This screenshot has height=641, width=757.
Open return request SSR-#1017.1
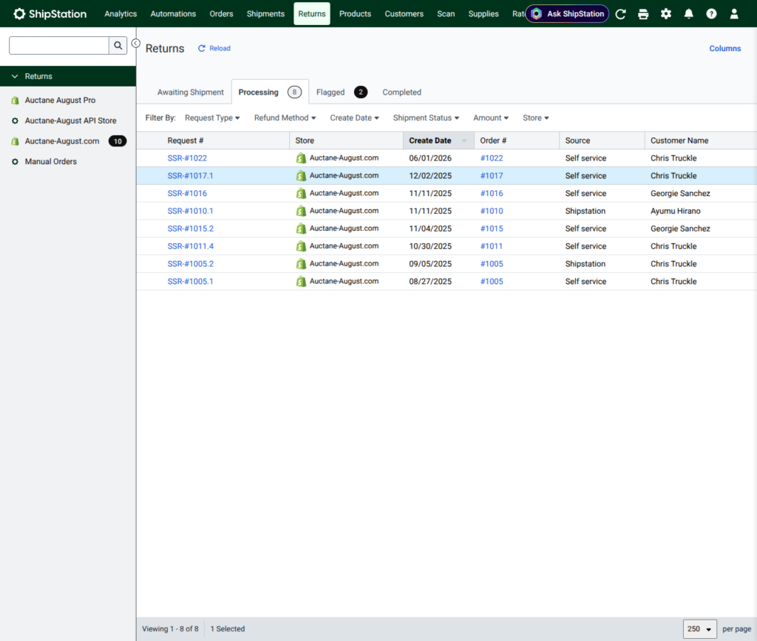click(x=190, y=176)
